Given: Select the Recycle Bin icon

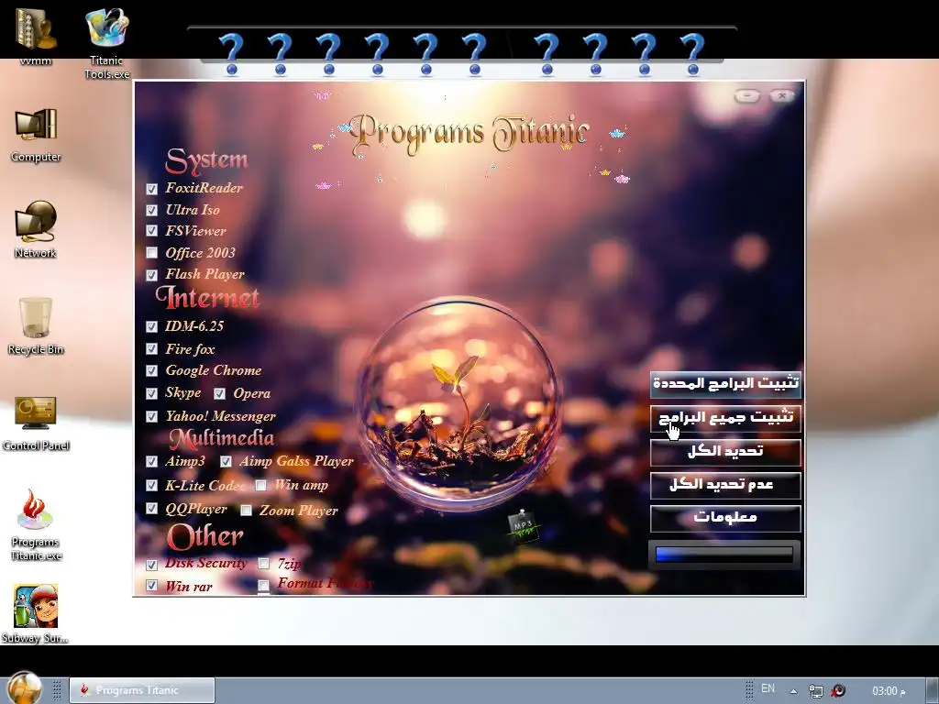Looking at the screenshot, I should (x=36, y=326).
